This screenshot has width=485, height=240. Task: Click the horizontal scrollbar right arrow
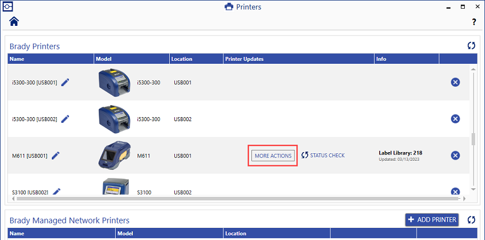(464, 199)
